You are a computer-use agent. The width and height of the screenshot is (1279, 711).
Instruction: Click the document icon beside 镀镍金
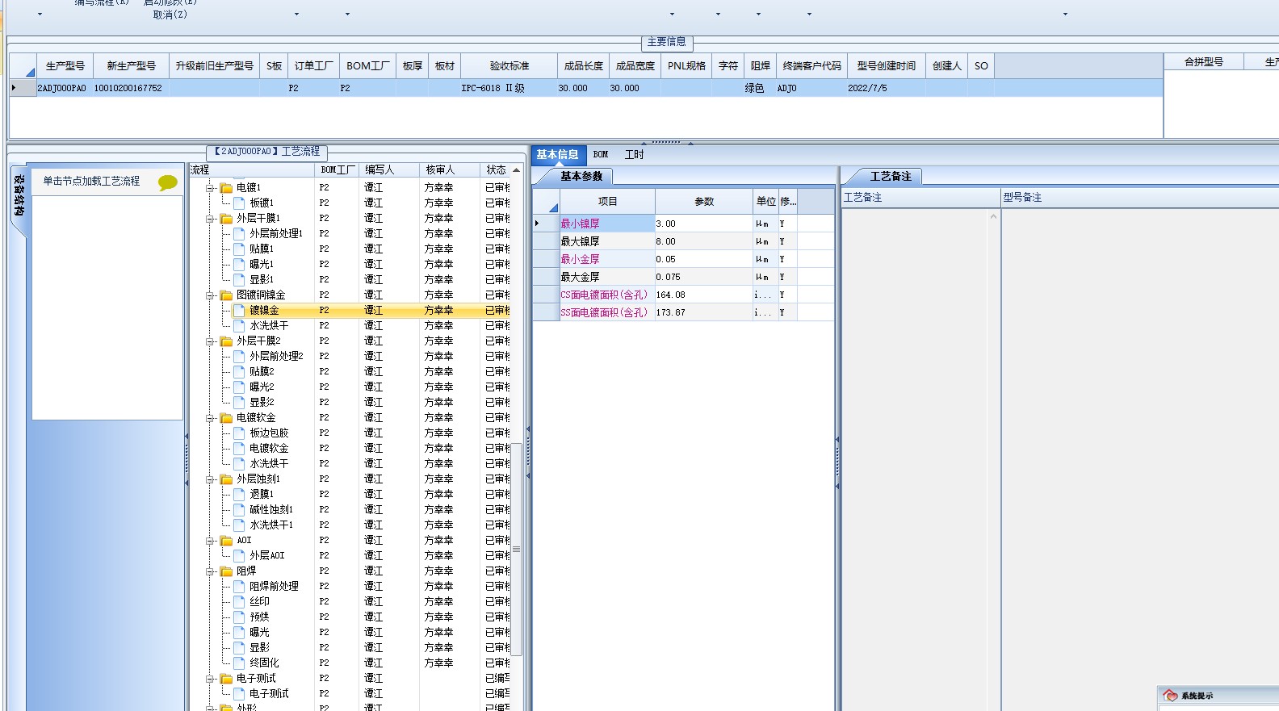239,310
